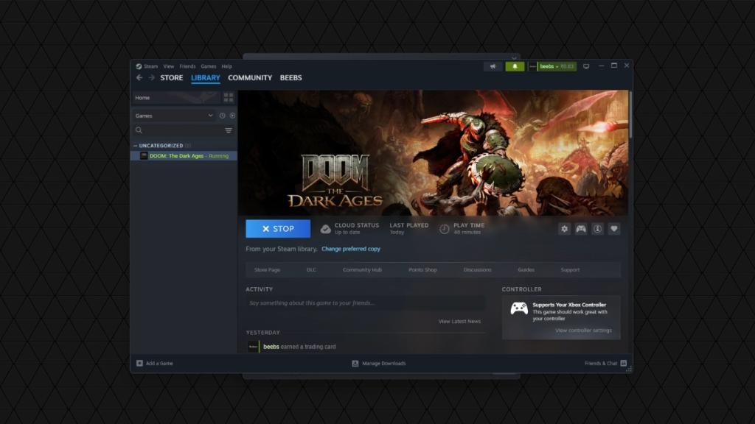Open the game settings gear icon
Viewport: 755px width, 424px height.
click(x=564, y=229)
